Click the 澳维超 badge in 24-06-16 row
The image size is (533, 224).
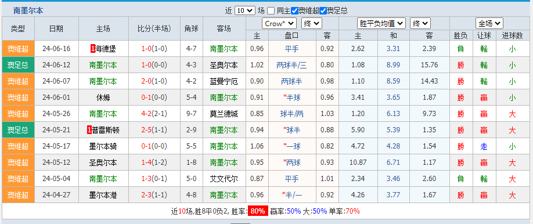coord(18,49)
